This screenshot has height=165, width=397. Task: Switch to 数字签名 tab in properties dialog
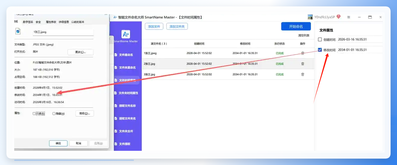pos(28,22)
